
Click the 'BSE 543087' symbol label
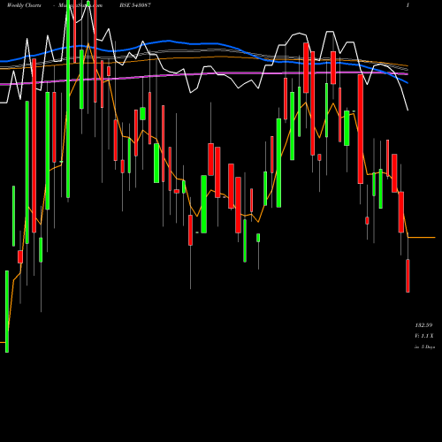[x=135, y=5]
